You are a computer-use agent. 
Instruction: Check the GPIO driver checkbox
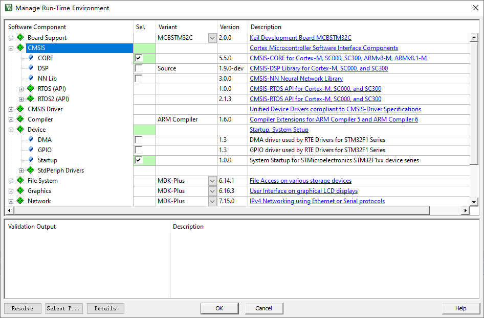tap(139, 150)
